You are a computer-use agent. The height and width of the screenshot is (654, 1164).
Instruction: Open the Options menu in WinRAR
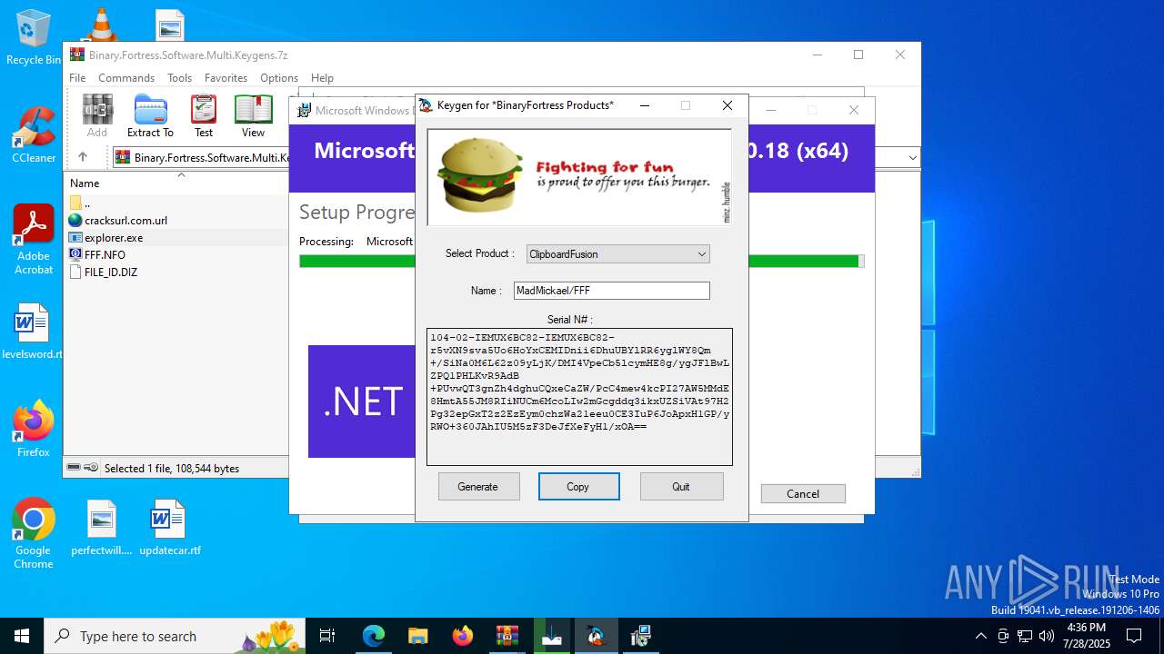[279, 78]
